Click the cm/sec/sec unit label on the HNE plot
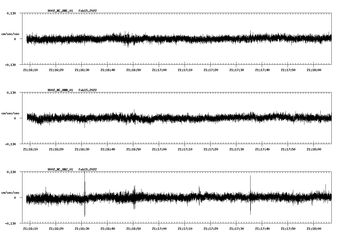This screenshot has height=238, width=350. pos(10,34)
